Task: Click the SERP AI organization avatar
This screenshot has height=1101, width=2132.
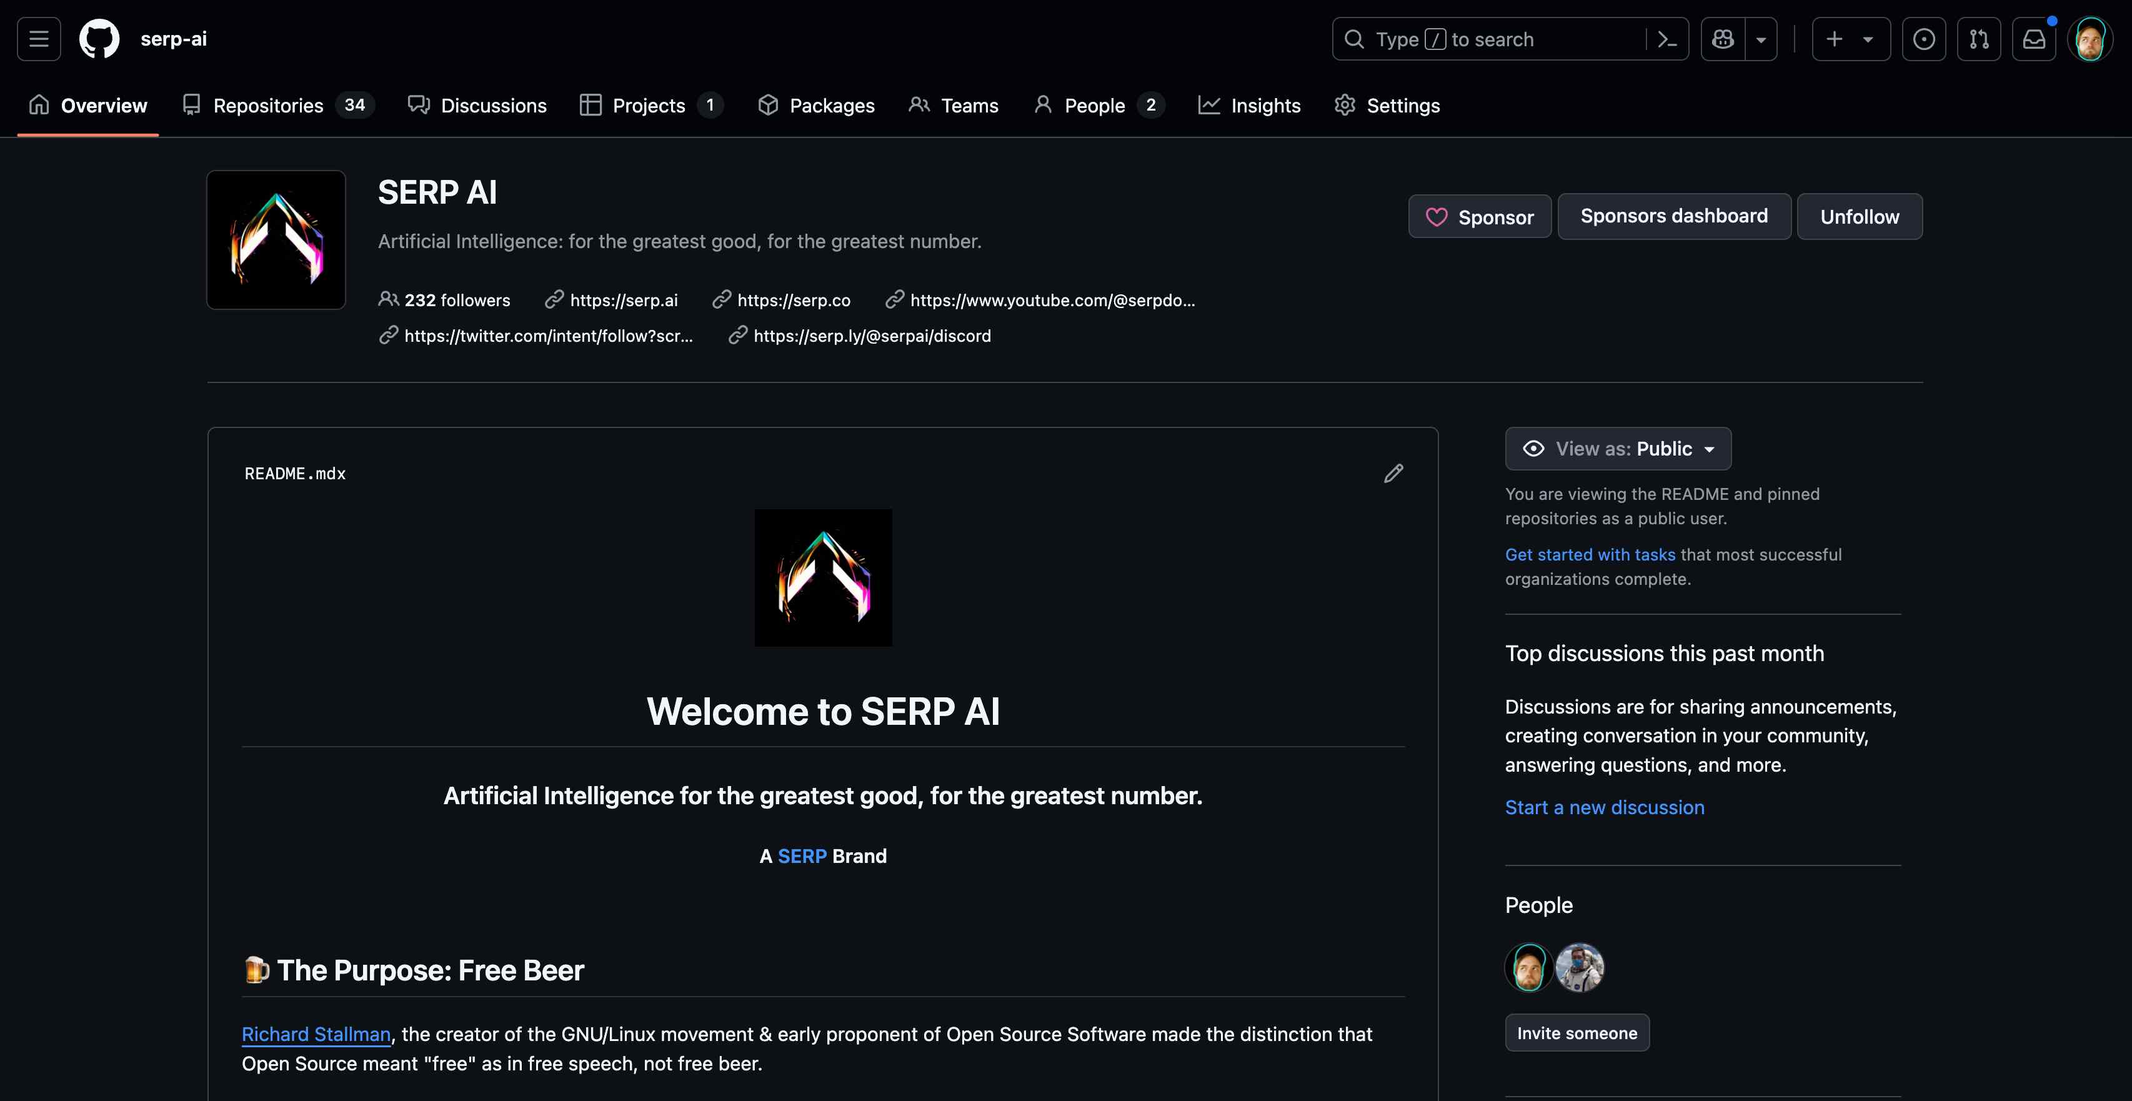Action: click(276, 240)
